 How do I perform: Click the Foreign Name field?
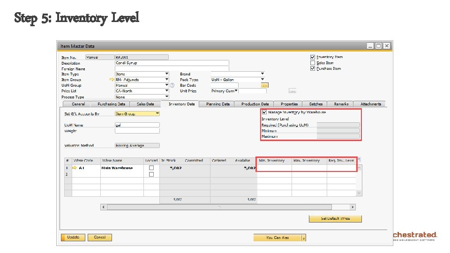pyautogui.click(x=172, y=68)
